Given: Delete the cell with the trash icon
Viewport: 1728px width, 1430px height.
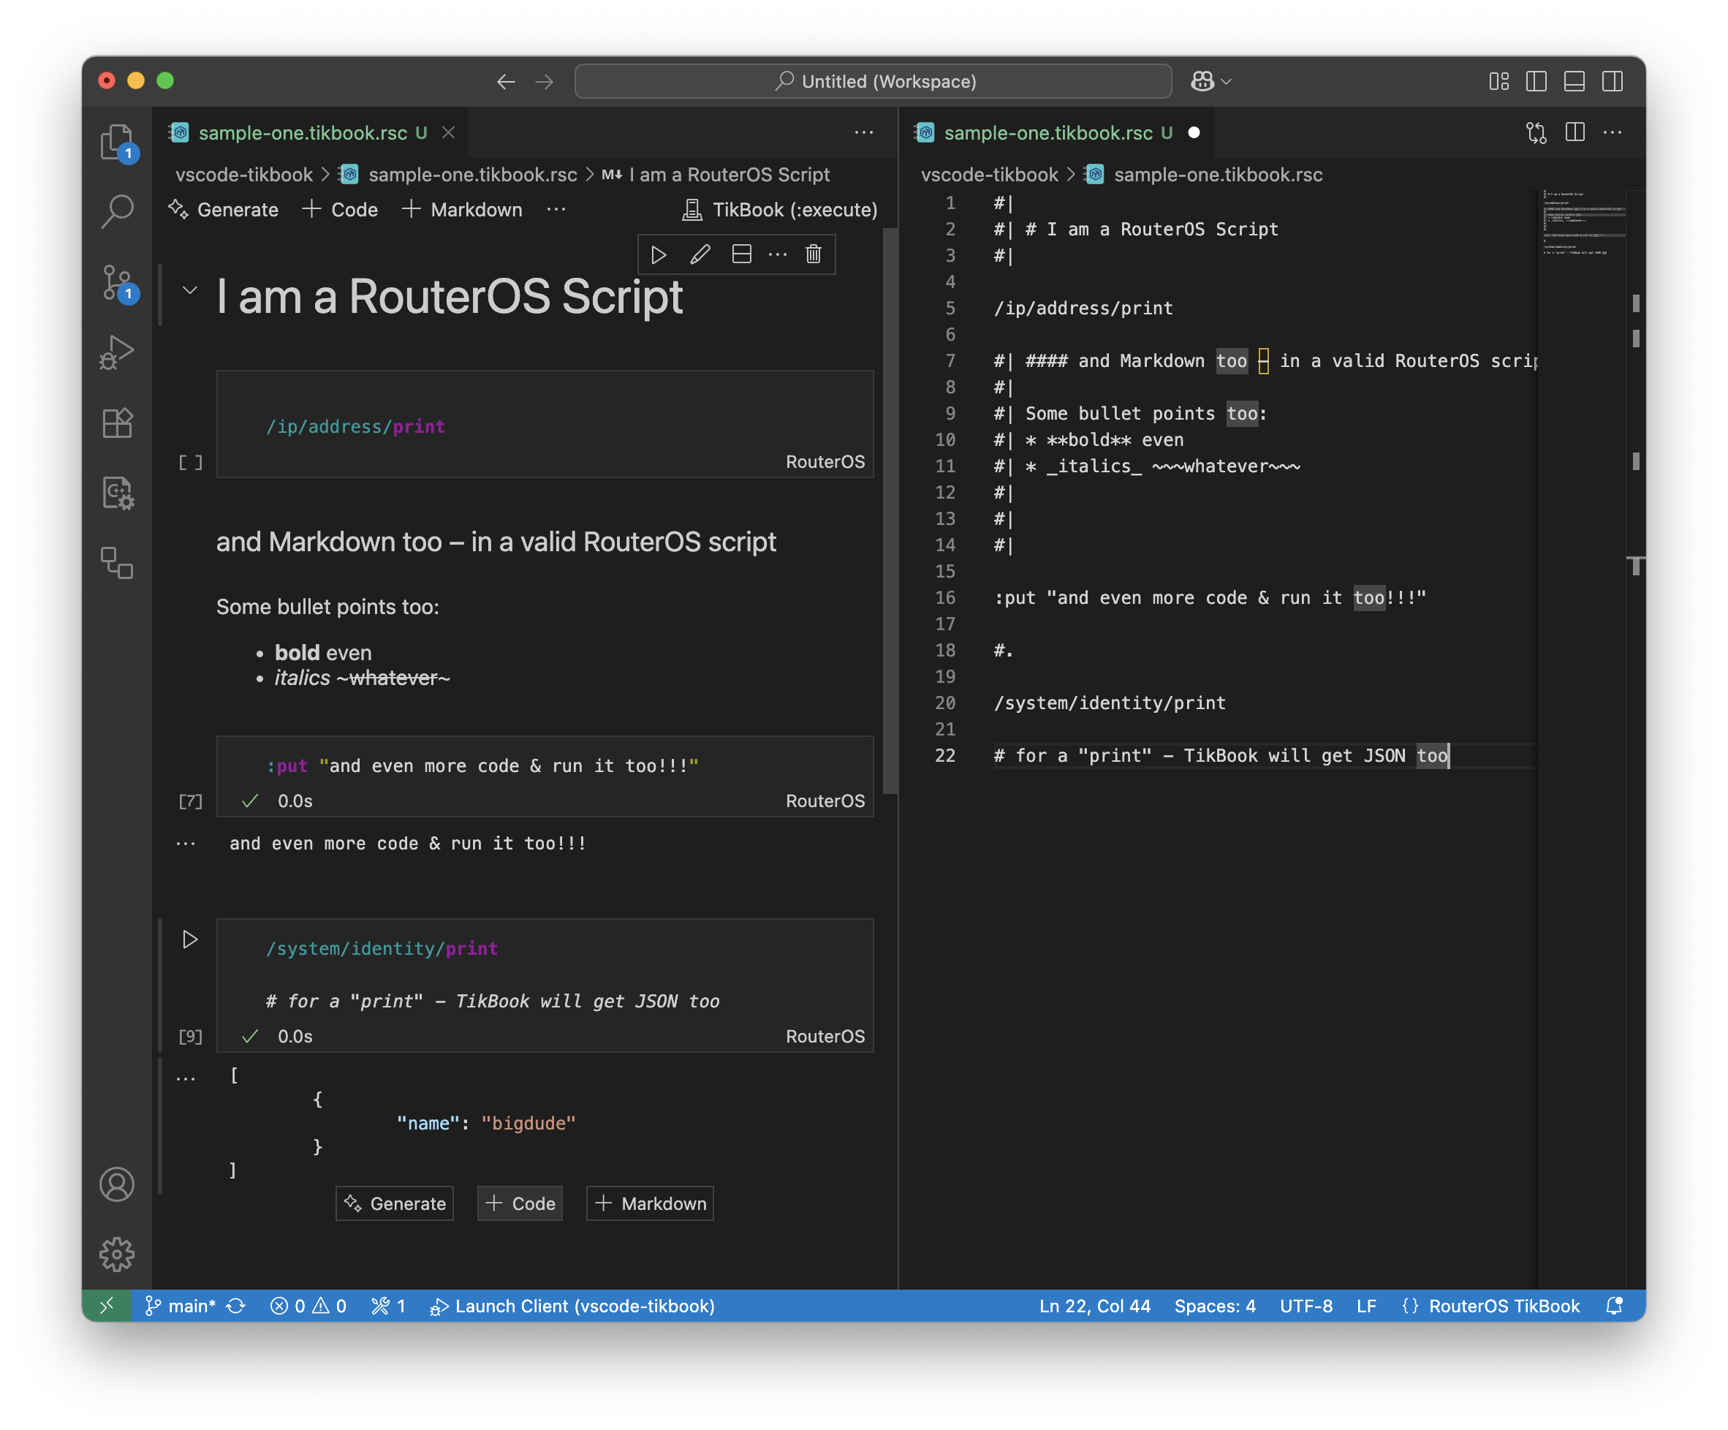Looking at the screenshot, I should (813, 254).
